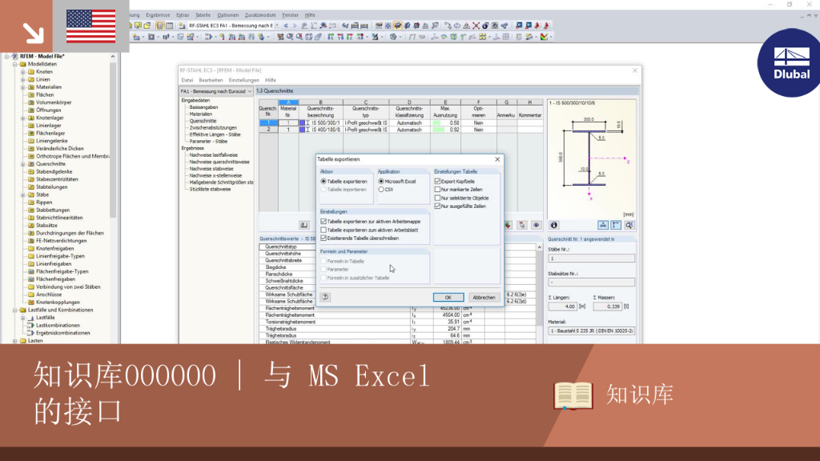The image size is (820, 461).
Task: Confirm export with the OK button
Action: tap(448, 298)
